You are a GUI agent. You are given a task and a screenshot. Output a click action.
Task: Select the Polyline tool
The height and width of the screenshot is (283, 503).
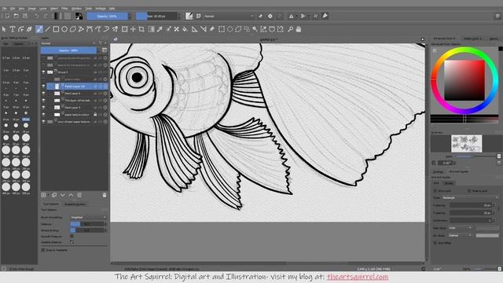tap(81, 29)
